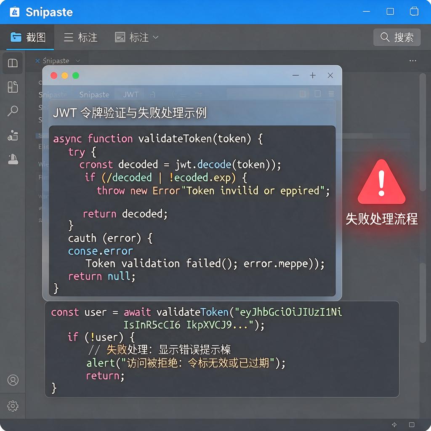Click the comment 失败处理: 显示错误提示

click(x=160, y=350)
